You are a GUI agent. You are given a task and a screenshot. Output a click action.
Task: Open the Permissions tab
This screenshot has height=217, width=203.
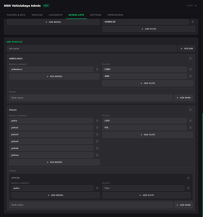click(x=115, y=15)
